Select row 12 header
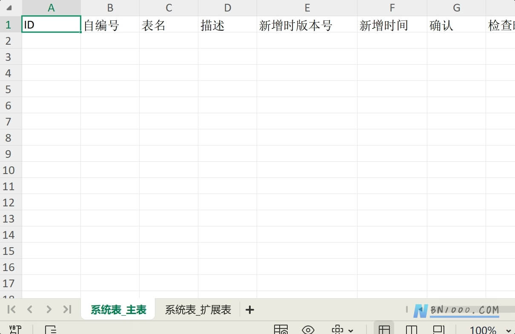 click(x=11, y=202)
